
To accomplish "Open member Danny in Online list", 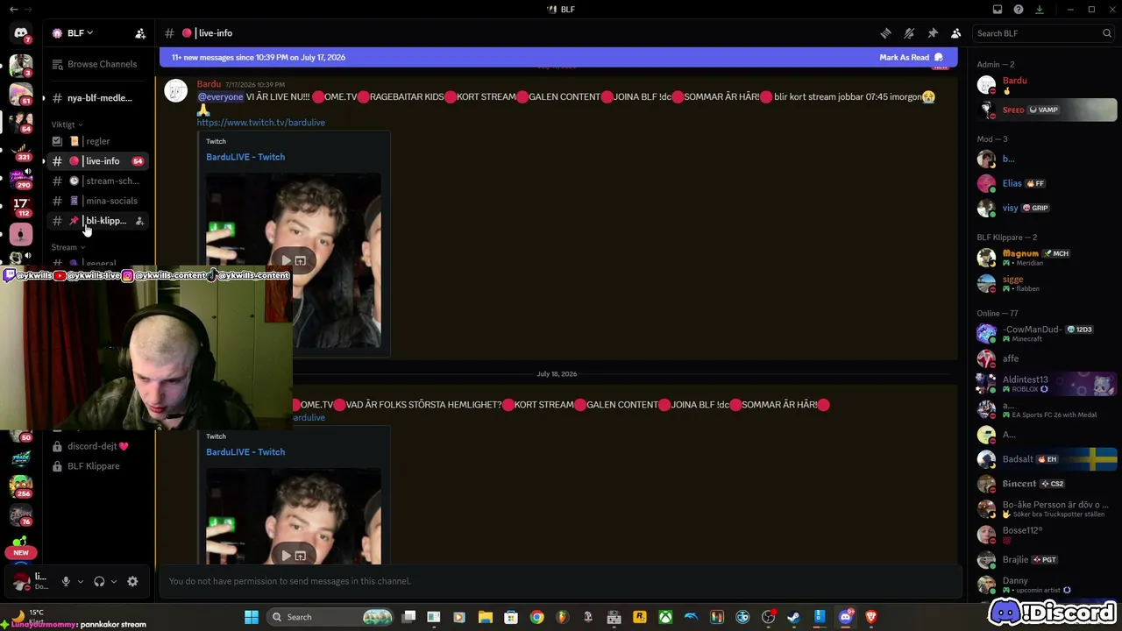I will pyautogui.click(x=1047, y=585).
